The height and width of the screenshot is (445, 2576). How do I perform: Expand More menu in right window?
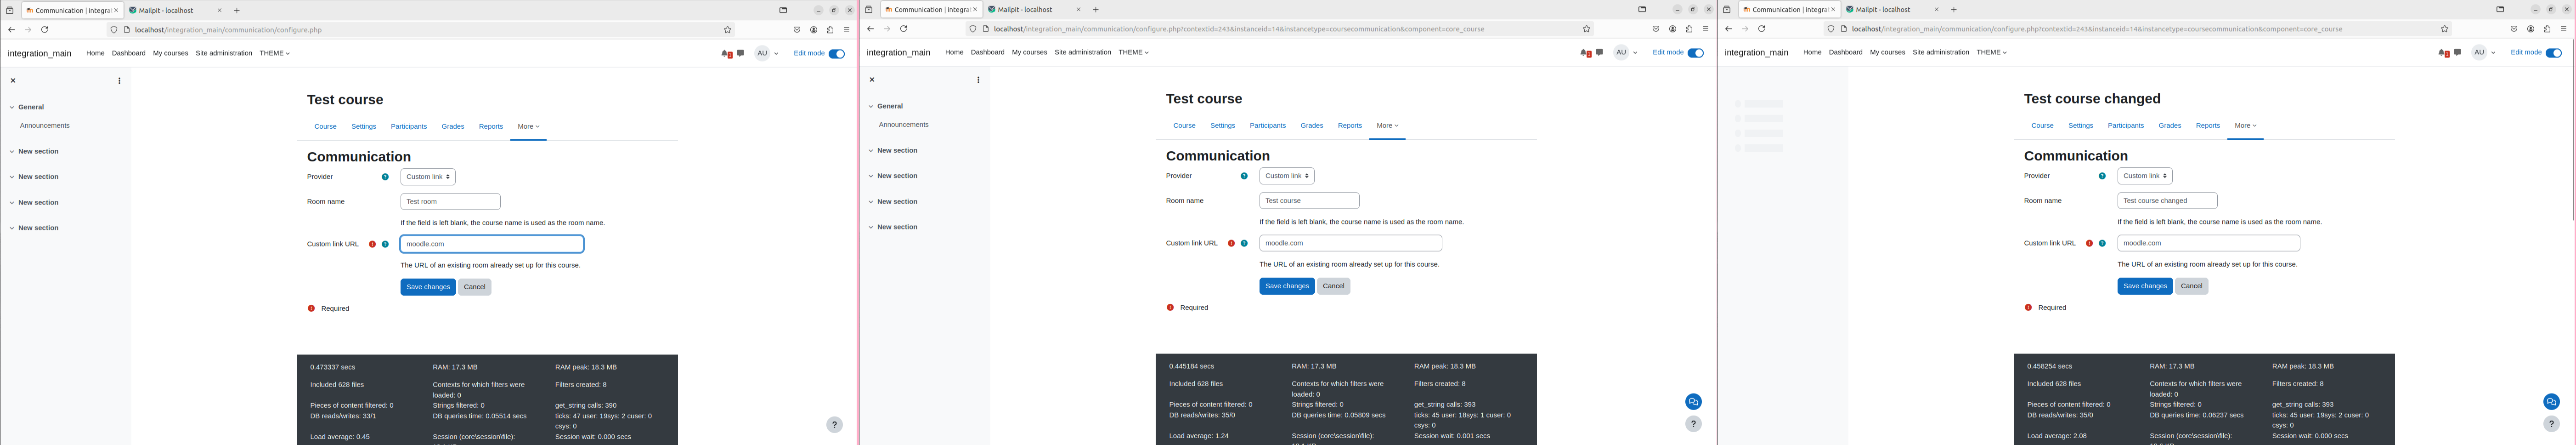(x=2245, y=126)
